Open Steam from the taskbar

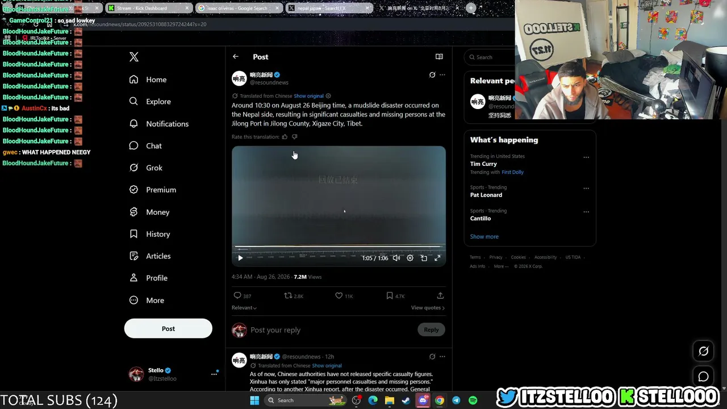pos(406,400)
